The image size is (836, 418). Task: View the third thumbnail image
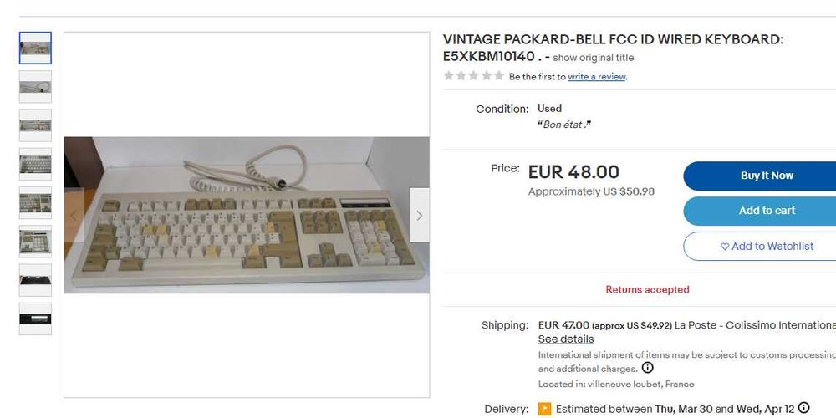click(x=35, y=125)
